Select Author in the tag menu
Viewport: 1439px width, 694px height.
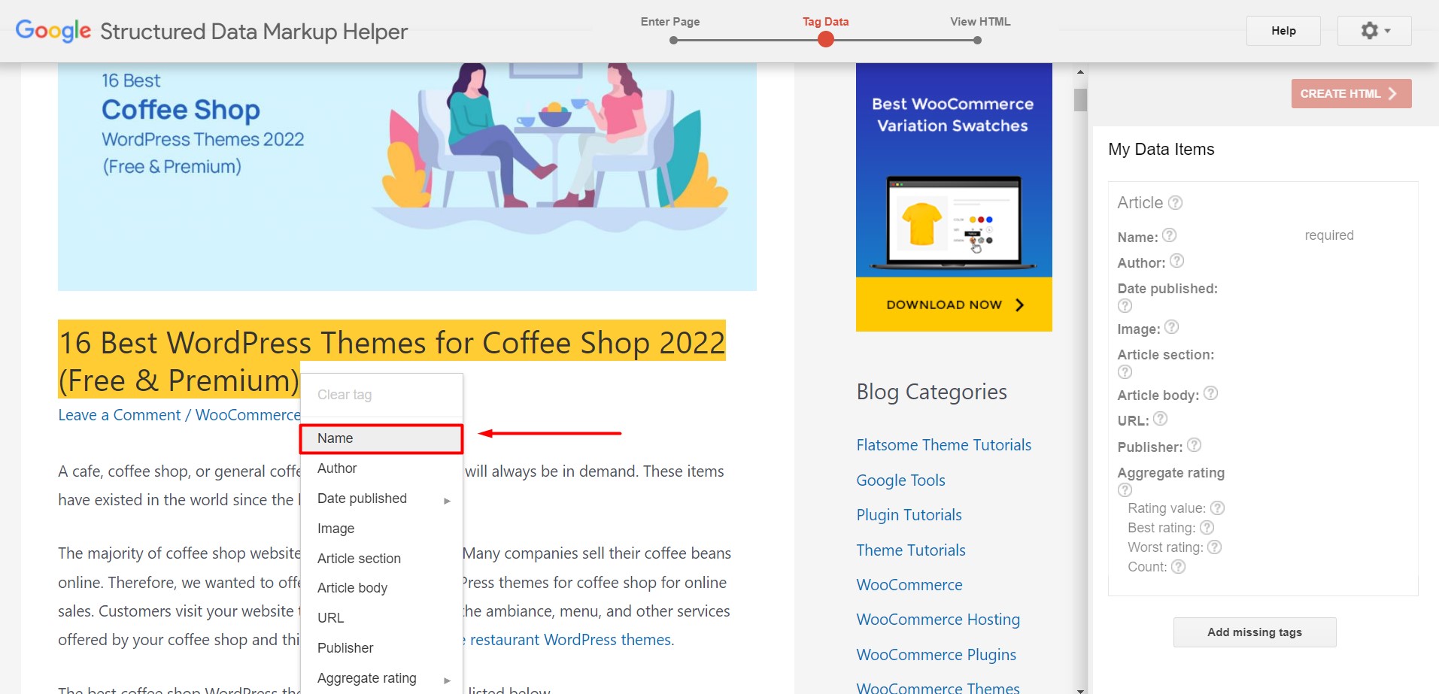[381, 468]
